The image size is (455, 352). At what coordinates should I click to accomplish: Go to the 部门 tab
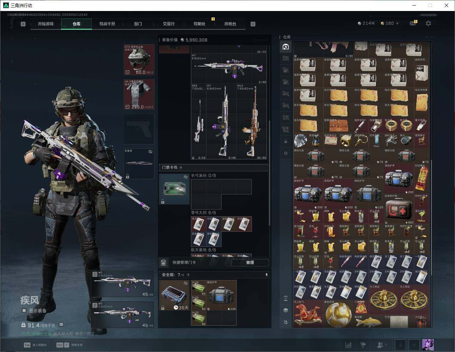coord(138,24)
